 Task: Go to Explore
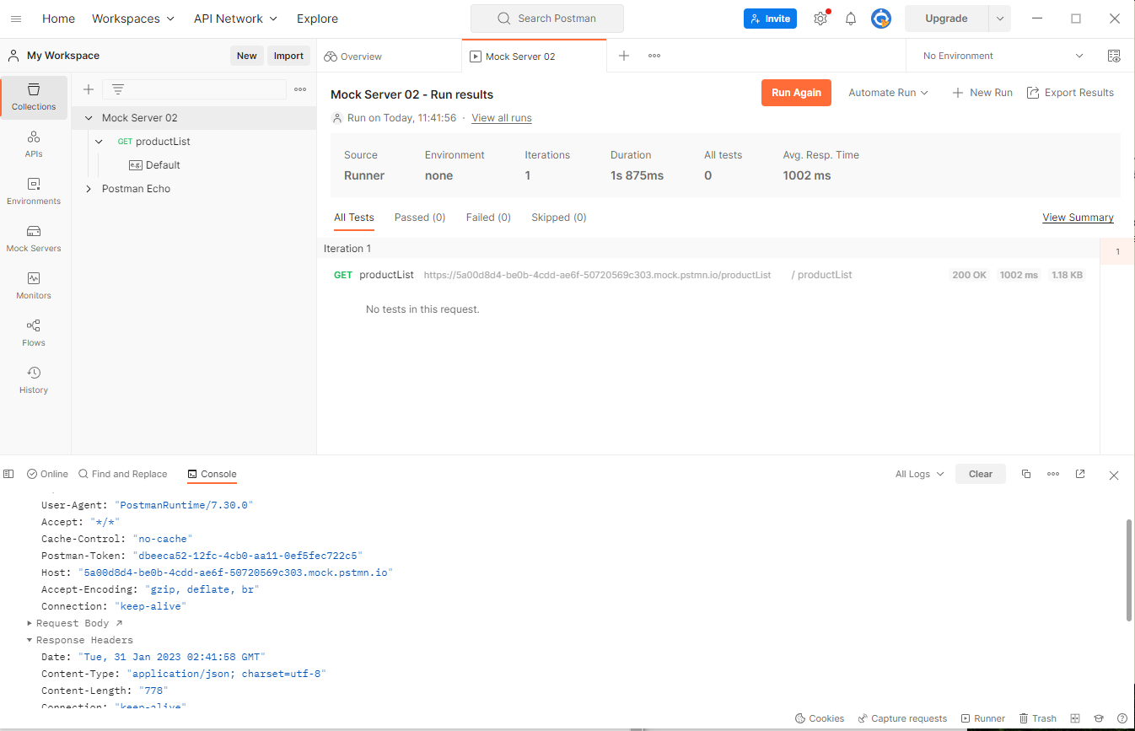317,19
